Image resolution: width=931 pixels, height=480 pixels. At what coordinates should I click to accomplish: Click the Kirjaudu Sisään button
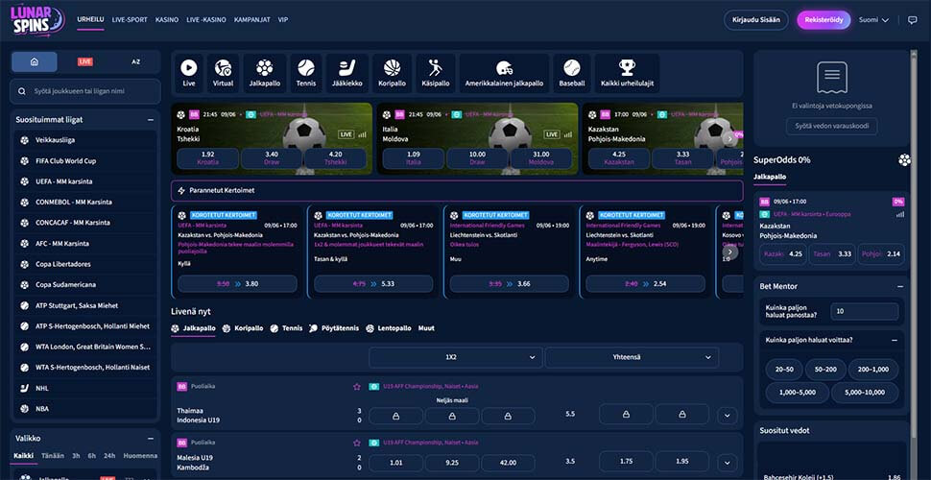pyautogui.click(x=756, y=20)
